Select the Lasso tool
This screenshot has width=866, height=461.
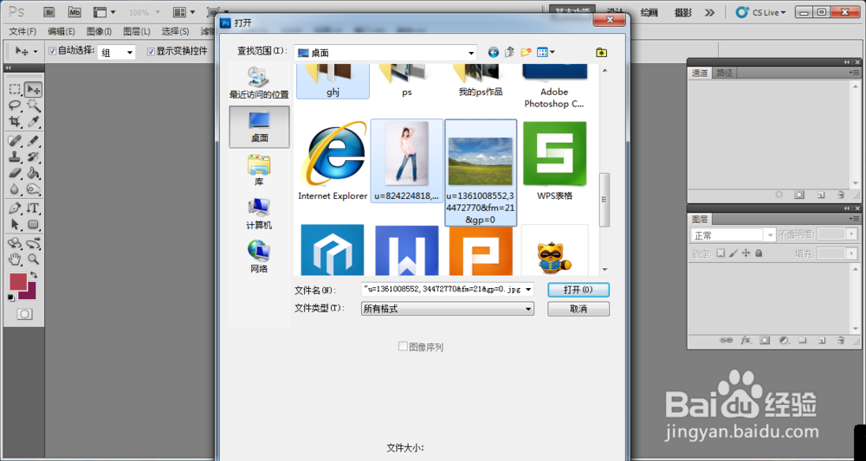15,106
